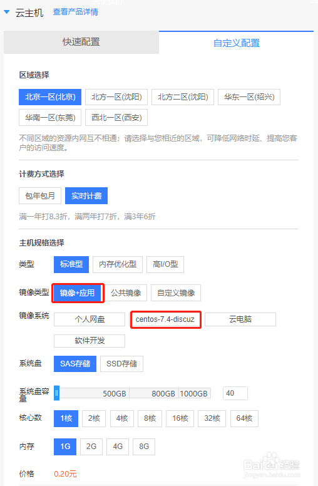The height and width of the screenshot is (486, 318).
Task: Select host type 高I/O型
Action: click(x=165, y=264)
